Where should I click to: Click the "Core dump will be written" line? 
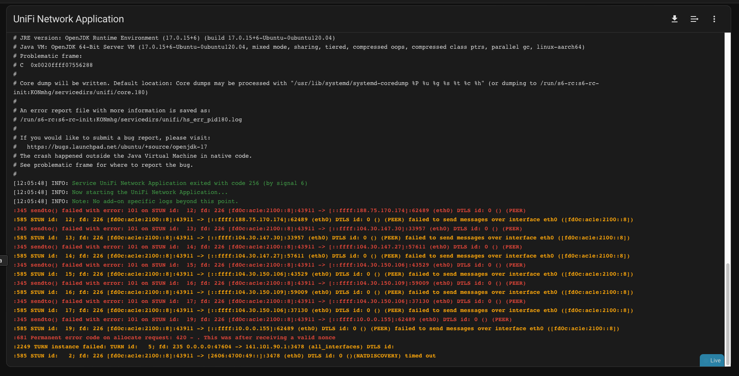click(305, 83)
